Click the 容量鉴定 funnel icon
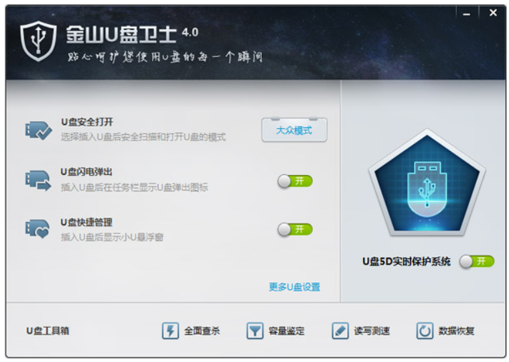This screenshot has width=509, height=362. (x=254, y=330)
